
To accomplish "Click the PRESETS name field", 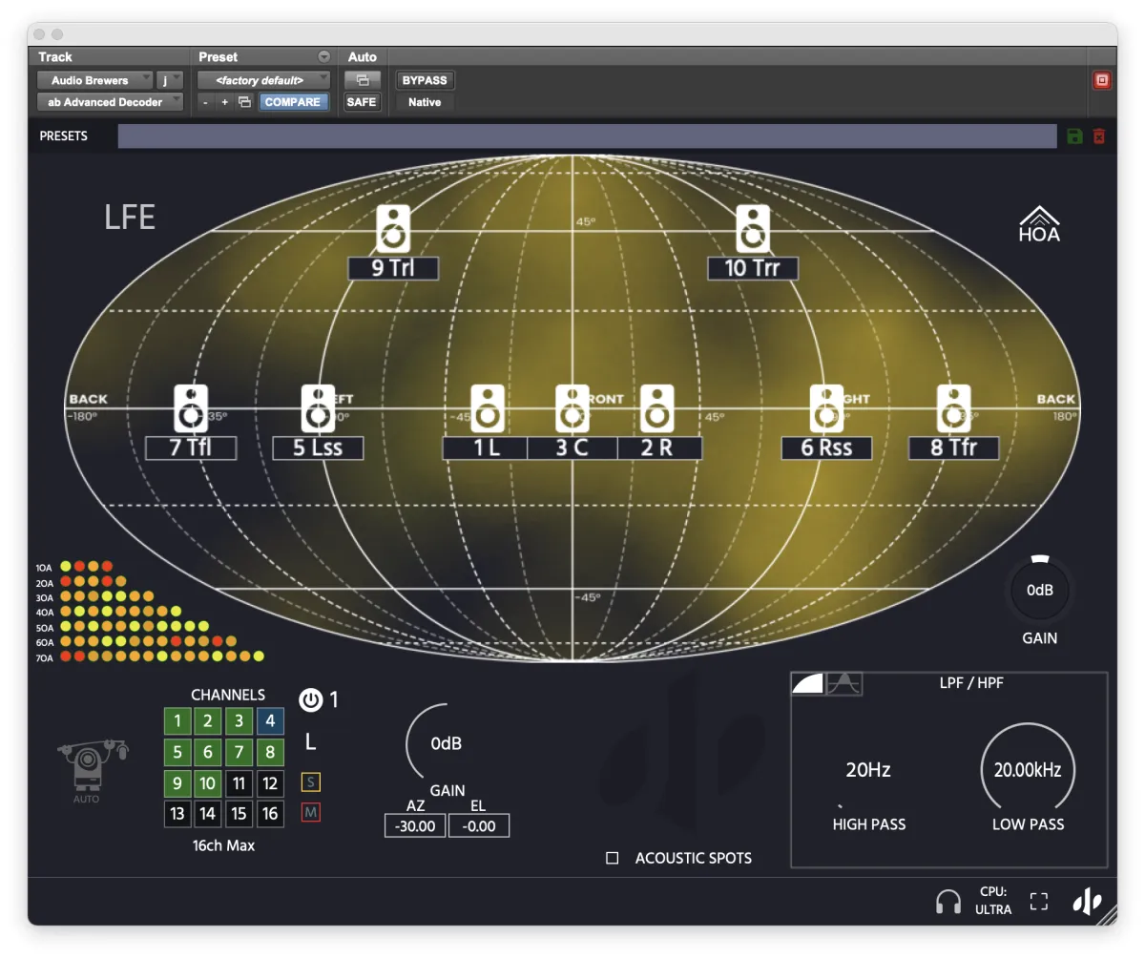I will pyautogui.click(x=589, y=136).
